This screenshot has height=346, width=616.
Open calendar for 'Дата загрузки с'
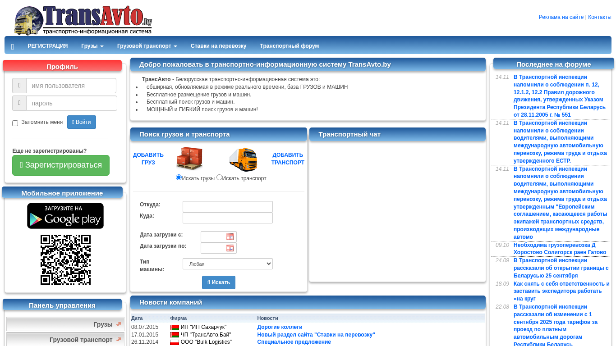230,237
